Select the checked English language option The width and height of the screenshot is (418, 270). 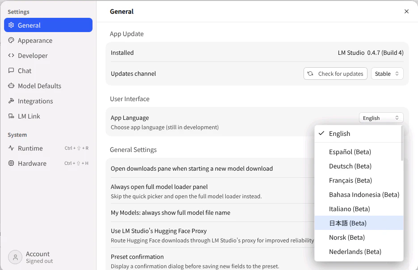click(x=340, y=134)
